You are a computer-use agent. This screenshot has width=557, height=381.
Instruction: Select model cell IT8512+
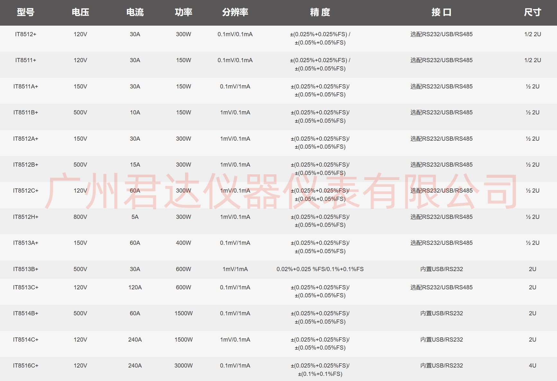[x=26, y=34]
